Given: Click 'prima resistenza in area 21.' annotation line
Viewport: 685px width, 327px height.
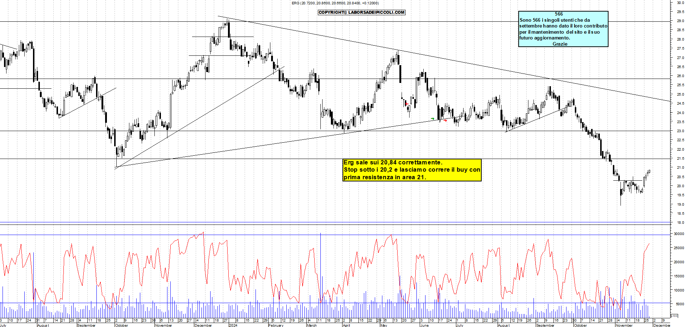Looking at the screenshot, I should pos(385,177).
